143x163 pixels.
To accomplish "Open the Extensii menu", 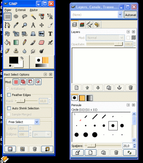I will 21,10.
